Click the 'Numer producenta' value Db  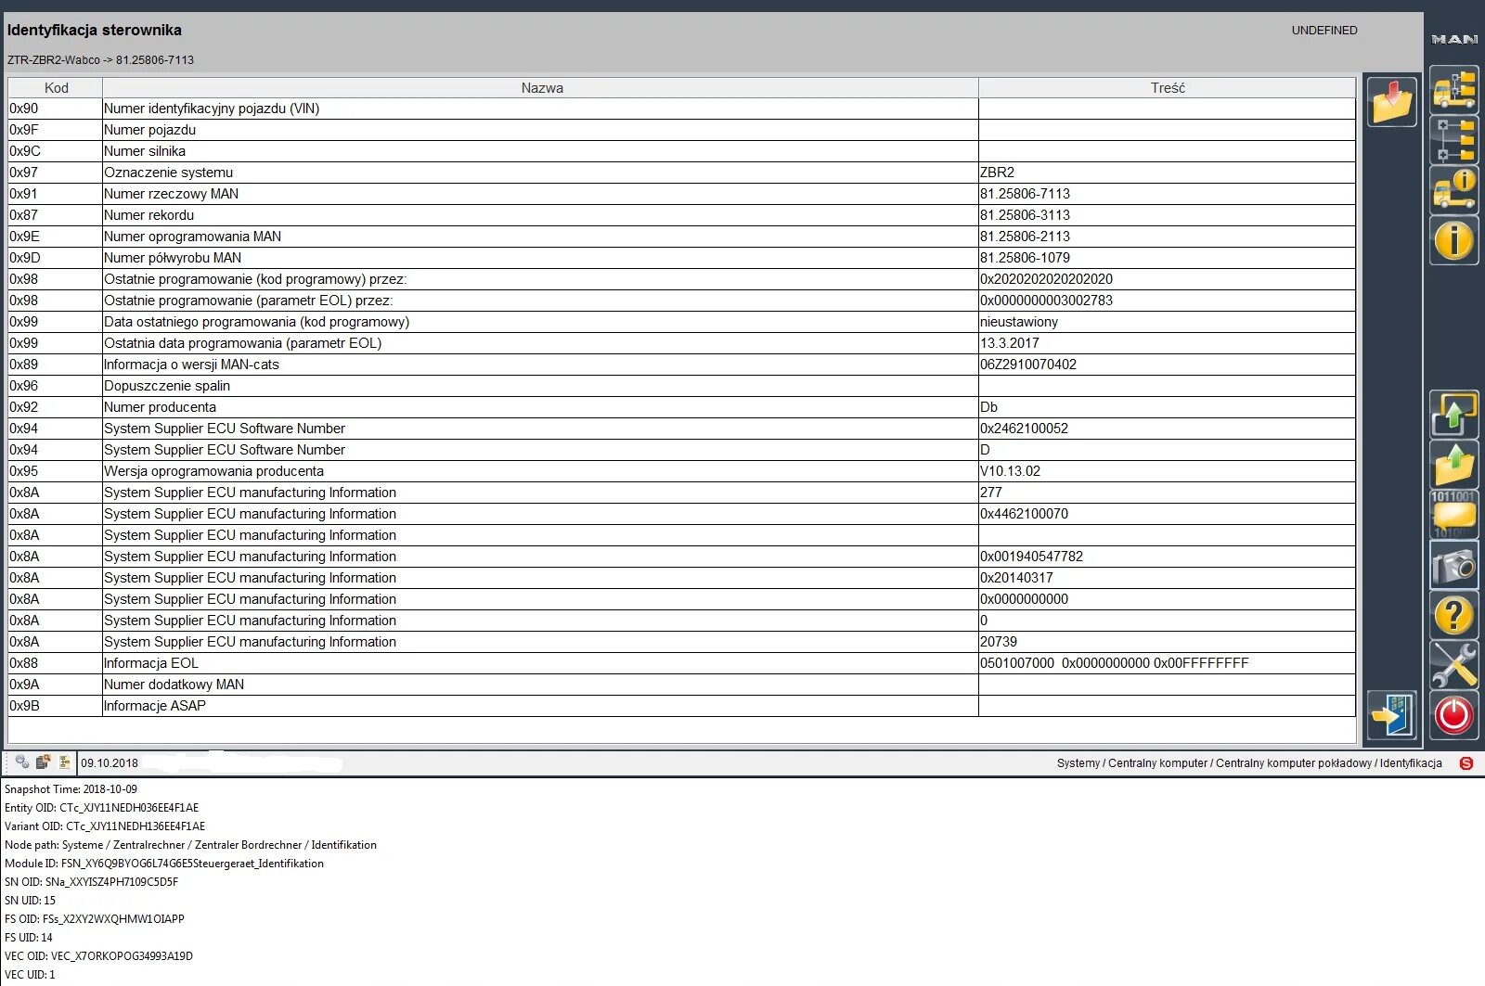(x=988, y=407)
